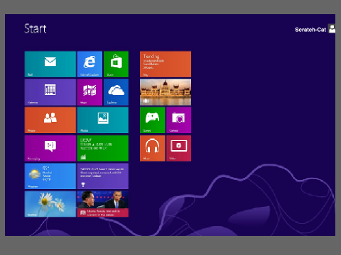Image resolution: width=341 pixels, height=255 pixels.
Task: Click the Scratch-Cat user name
Action: pyautogui.click(x=310, y=30)
